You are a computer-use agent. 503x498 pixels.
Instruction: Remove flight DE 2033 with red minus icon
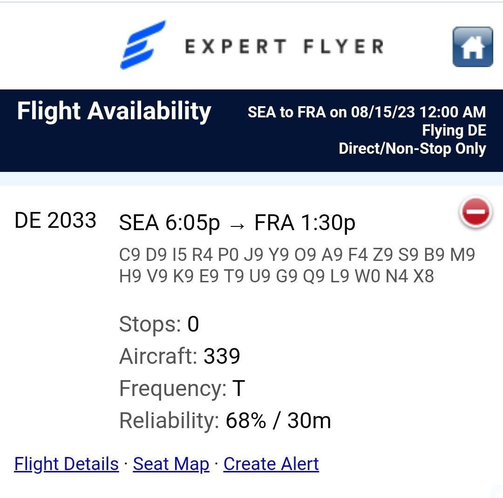pos(476,212)
